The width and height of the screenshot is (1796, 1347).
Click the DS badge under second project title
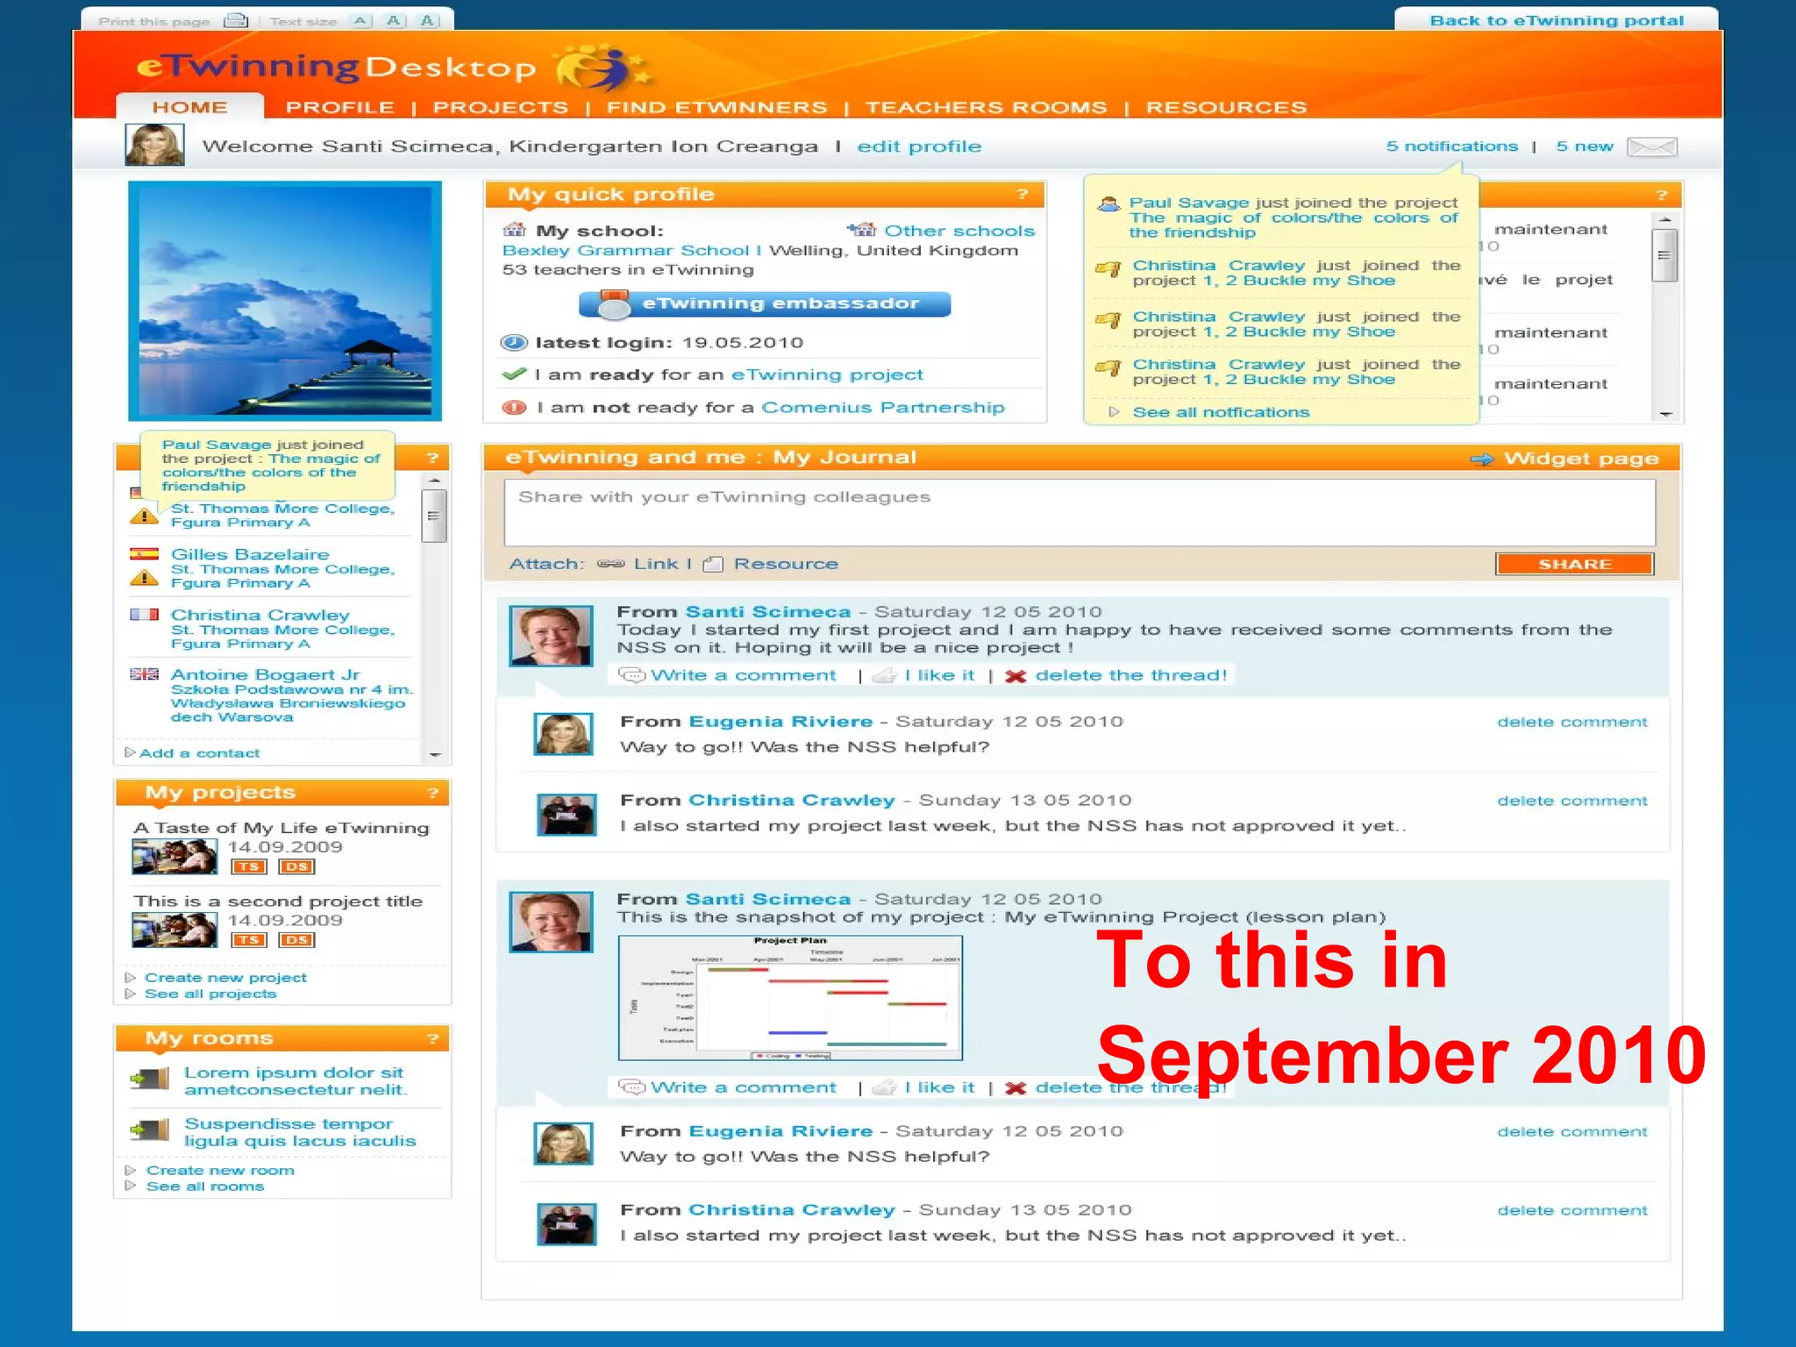pos(296,940)
